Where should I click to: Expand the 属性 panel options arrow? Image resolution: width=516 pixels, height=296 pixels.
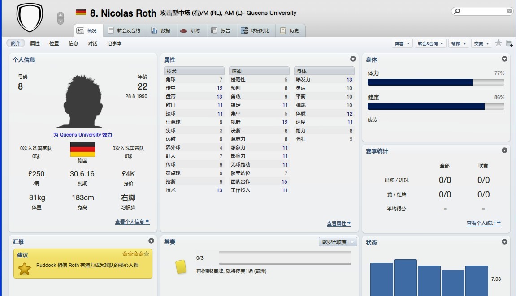click(353, 59)
